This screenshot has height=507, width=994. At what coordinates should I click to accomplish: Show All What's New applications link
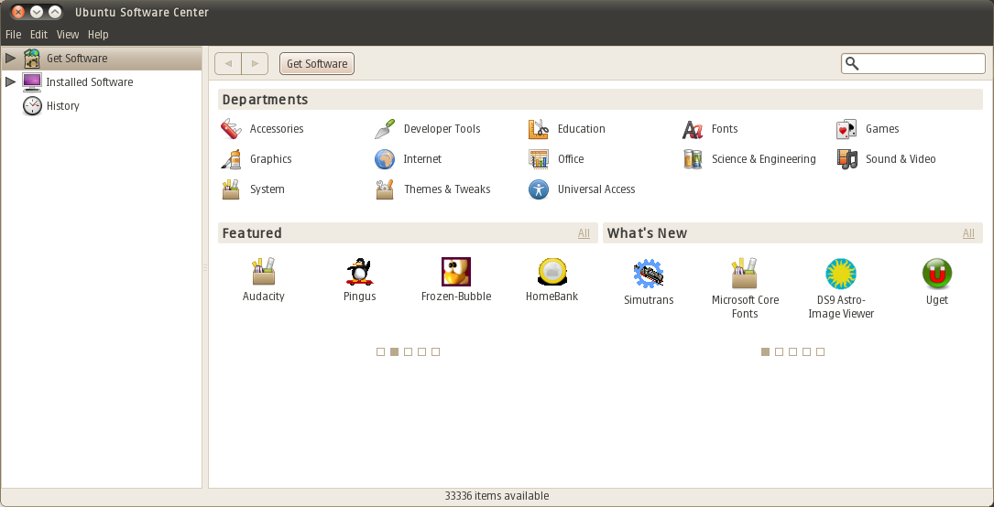968,233
